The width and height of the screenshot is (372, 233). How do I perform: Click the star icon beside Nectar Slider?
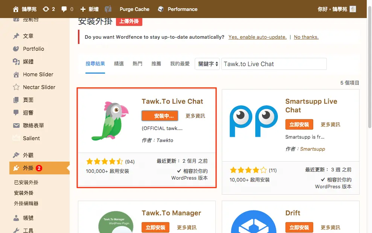[x=16, y=87]
